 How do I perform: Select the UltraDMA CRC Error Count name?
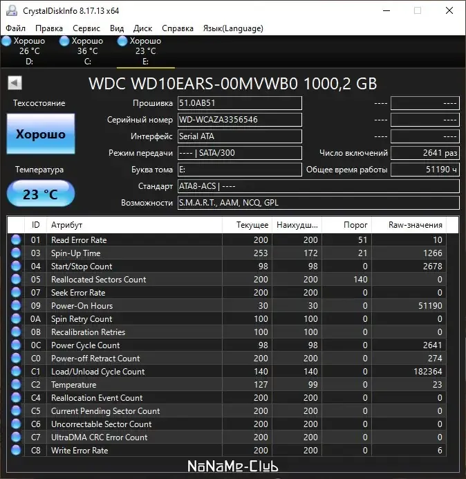[99, 437]
